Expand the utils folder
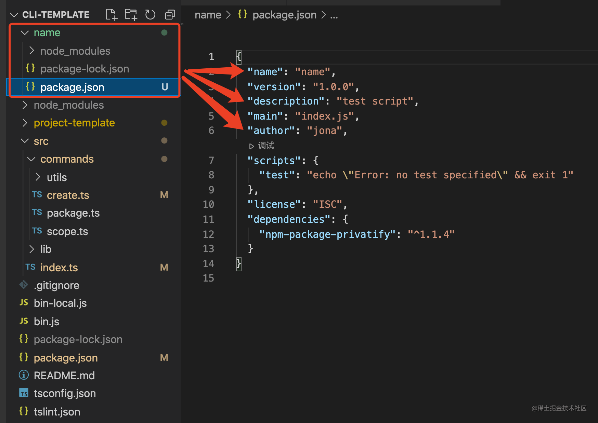This screenshot has height=423, width=598. 38,177
